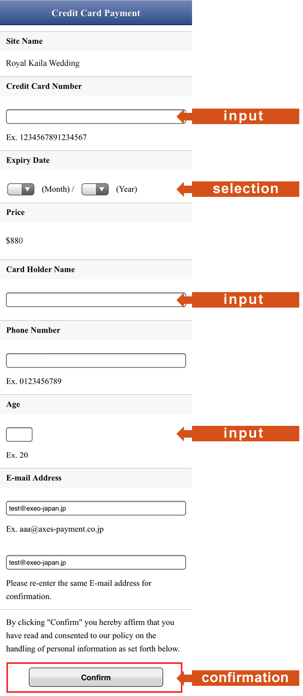Screen dimensions: 303x696
Task: Select the first E-mail Address field
Action: [96, 508]
